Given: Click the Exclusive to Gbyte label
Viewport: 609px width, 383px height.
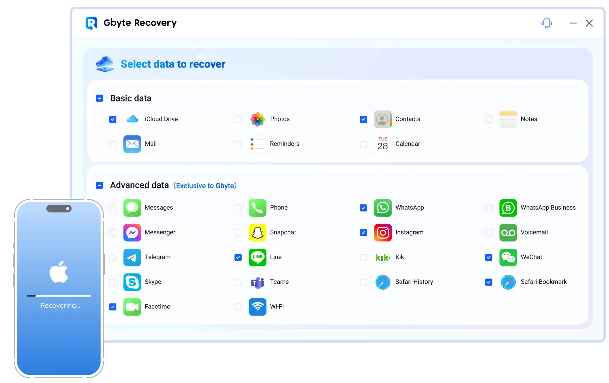Looking at the screenshot, I should (x=205, y=185).
